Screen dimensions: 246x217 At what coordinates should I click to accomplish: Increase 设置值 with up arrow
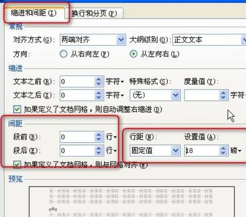[x=223, y=149]
